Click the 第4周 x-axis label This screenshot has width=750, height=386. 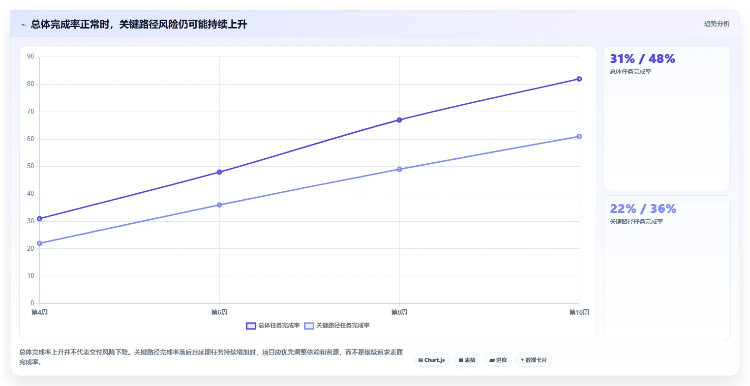(x=39, y=312)
